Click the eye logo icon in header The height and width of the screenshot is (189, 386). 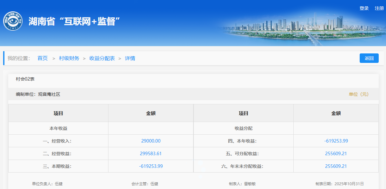point(13,21)
